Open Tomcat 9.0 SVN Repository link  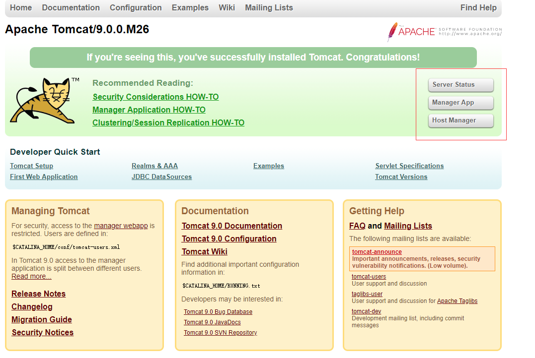click(221, 332)
